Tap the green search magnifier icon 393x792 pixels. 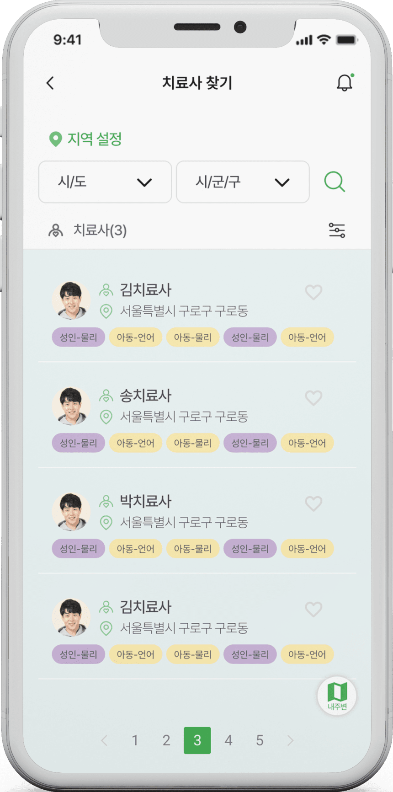335,182
